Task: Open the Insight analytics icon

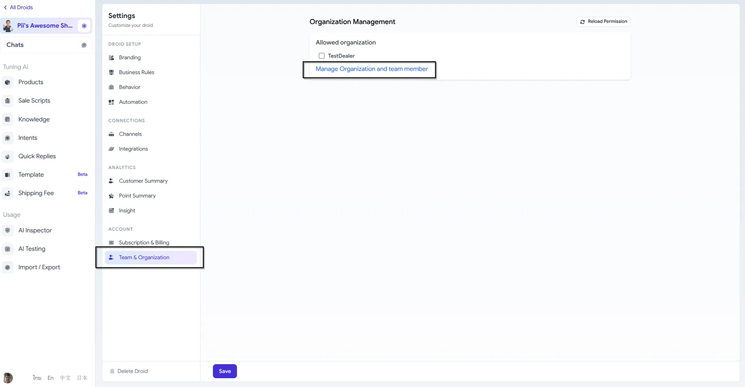Action: (x=111, y=210)
